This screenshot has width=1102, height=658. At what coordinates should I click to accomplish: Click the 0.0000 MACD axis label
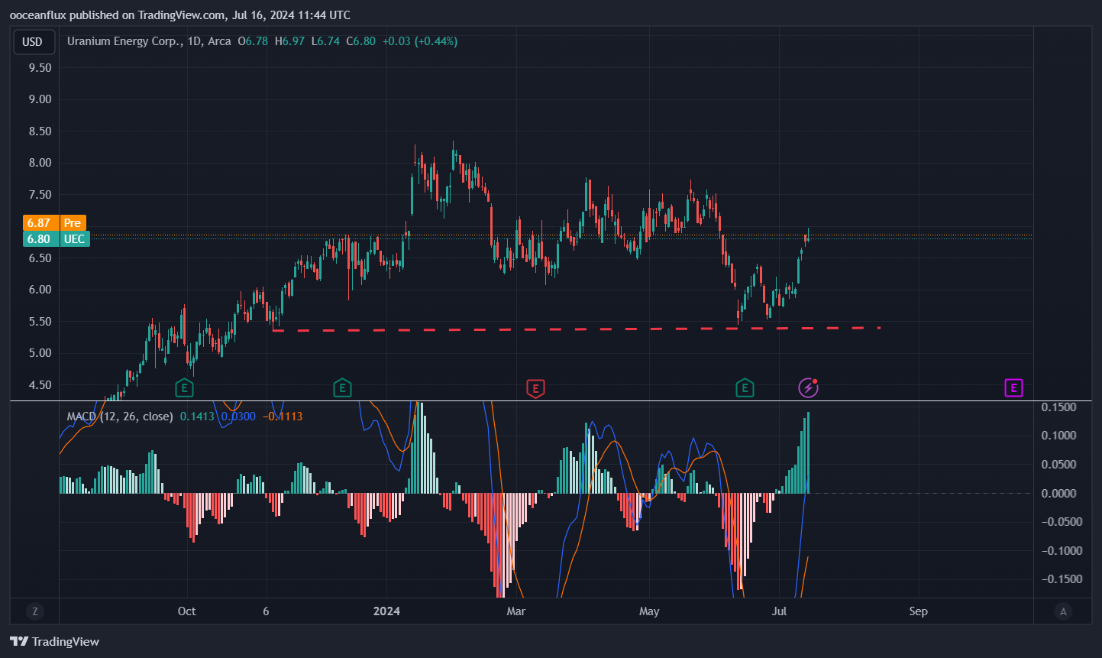pos(1058,494)
